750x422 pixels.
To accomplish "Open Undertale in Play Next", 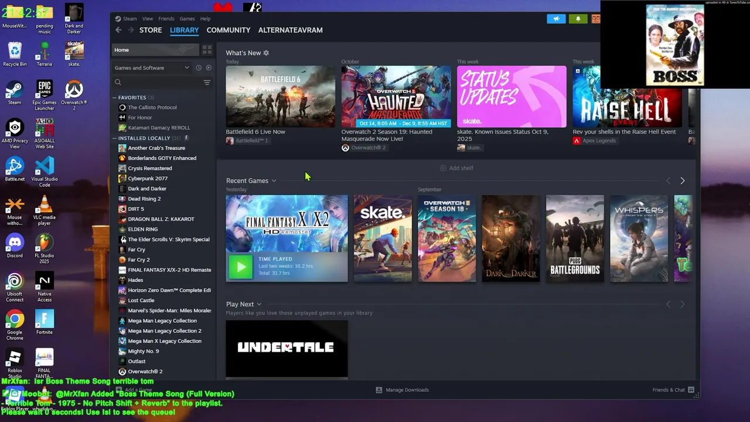I will pos(287,348).
